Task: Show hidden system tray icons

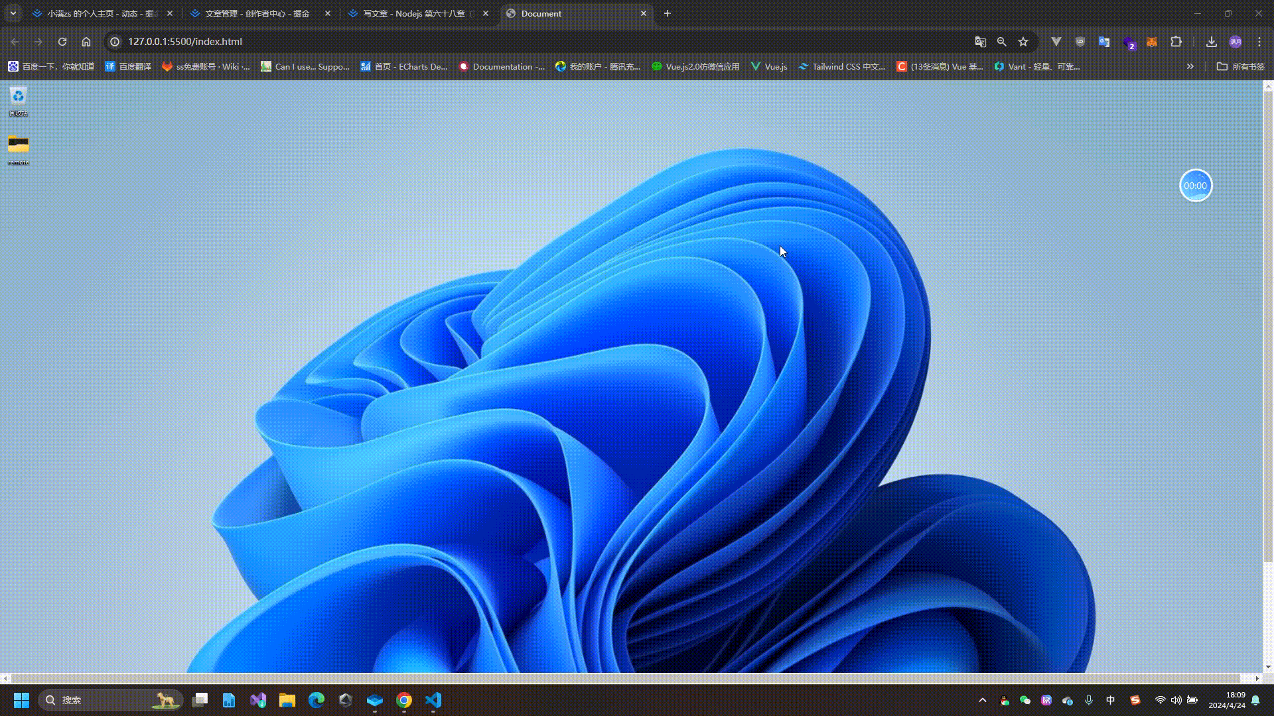Action: [983, 700]
